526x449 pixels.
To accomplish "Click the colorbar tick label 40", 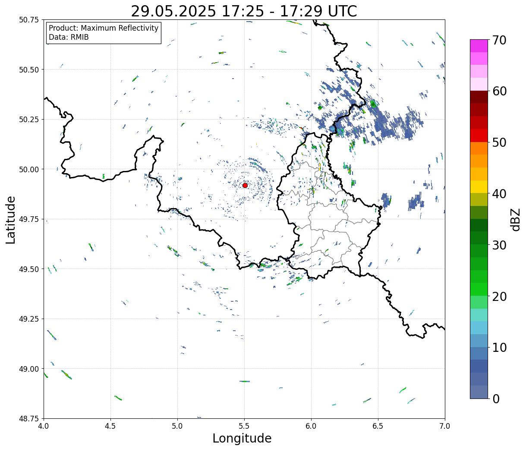I will pos(499,194).
